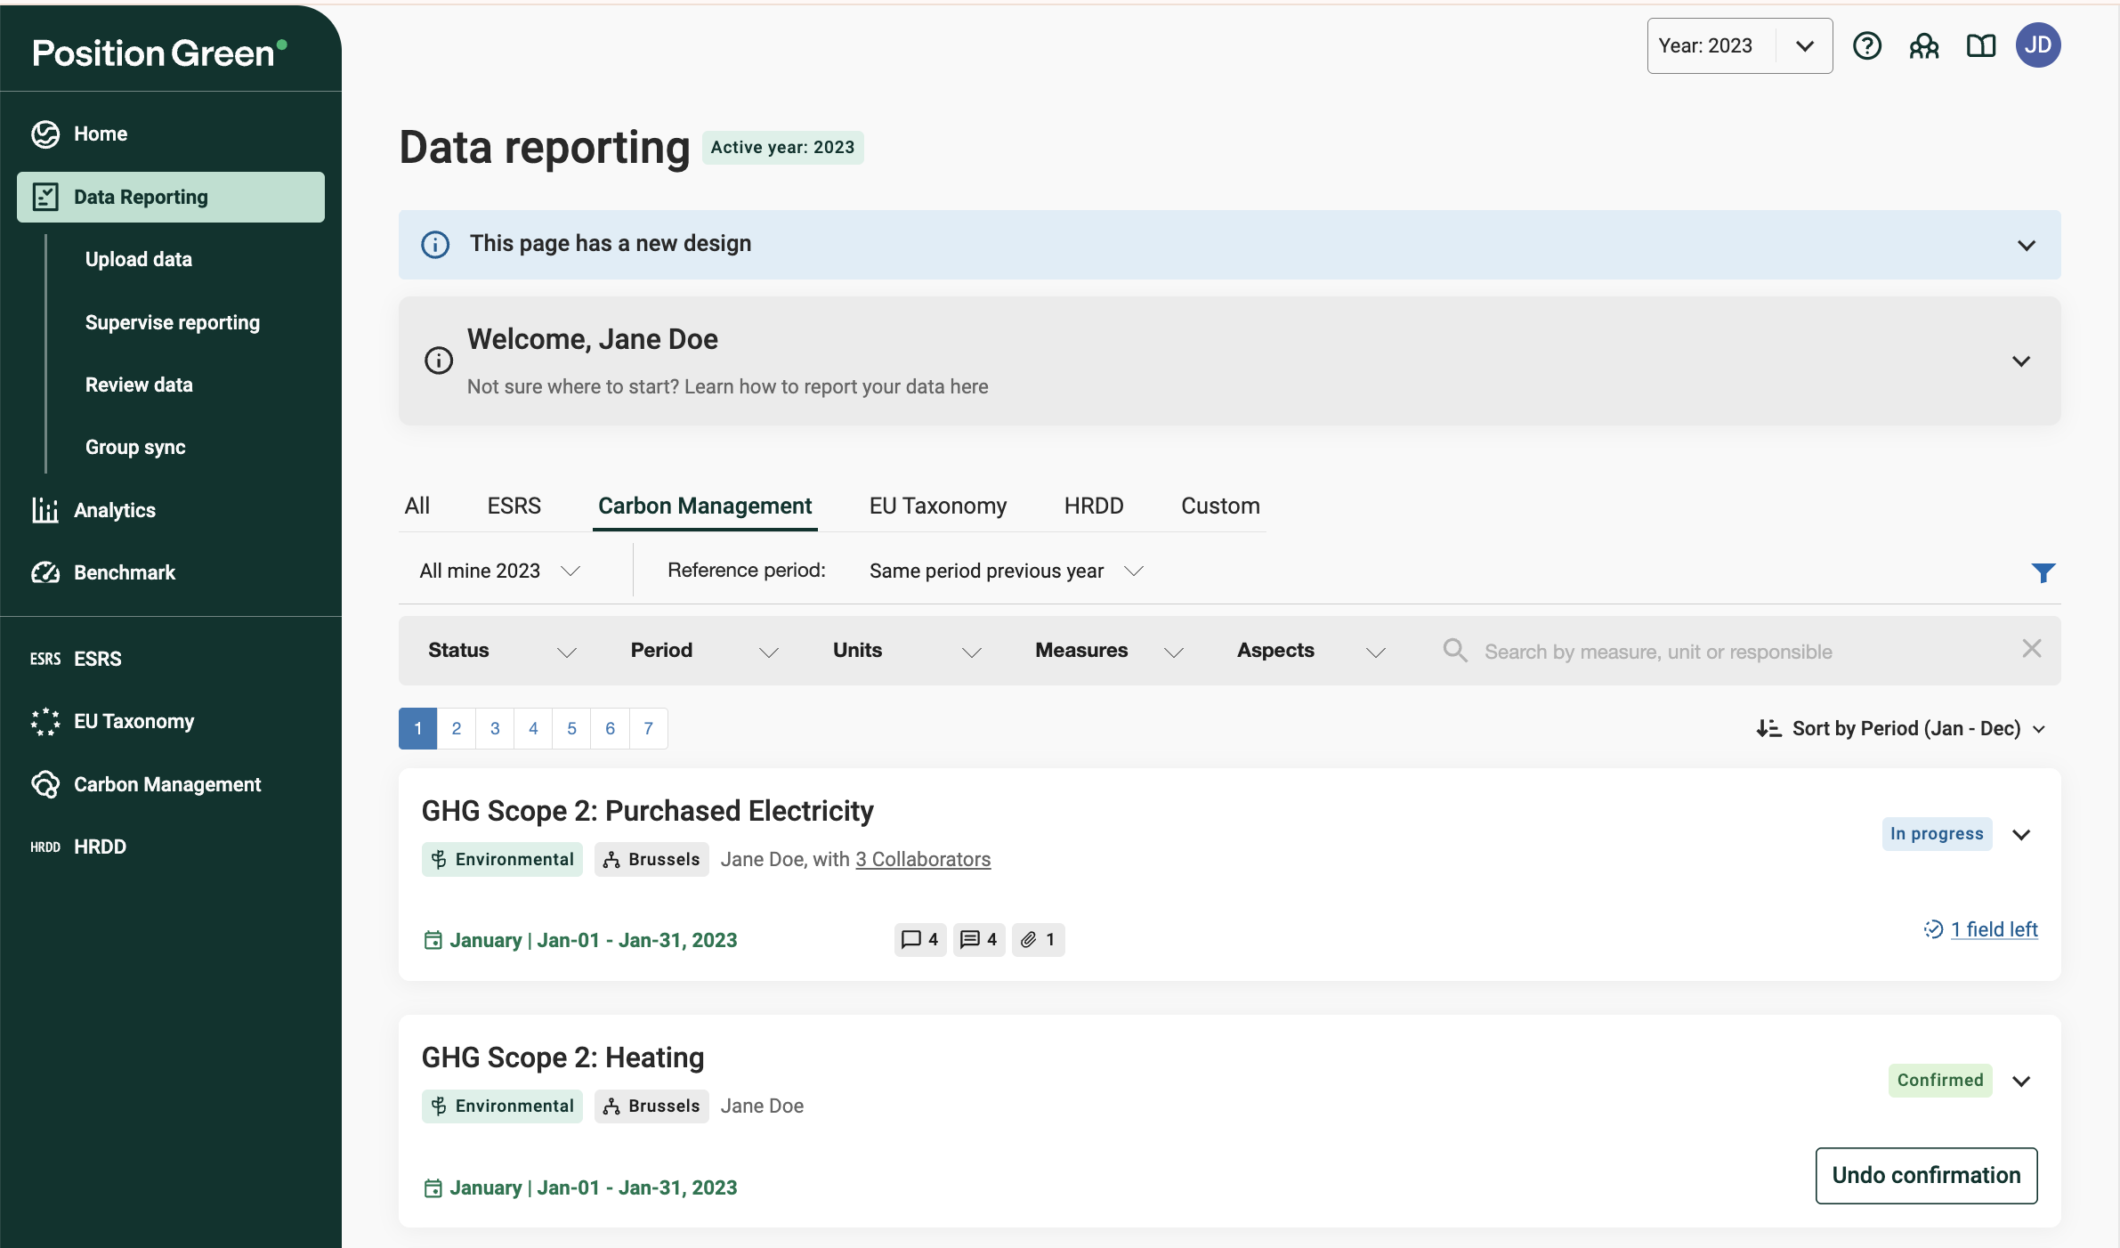The width and height of the screenshot is (2120, 1248).
Task: Click the blue filter funnel icon
Action: (x=2043, y=572)
